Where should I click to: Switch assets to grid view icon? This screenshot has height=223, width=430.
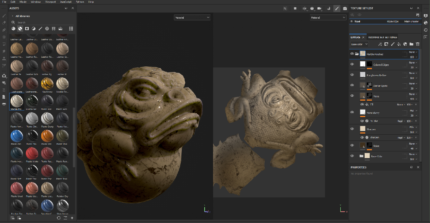coord(71,28)
